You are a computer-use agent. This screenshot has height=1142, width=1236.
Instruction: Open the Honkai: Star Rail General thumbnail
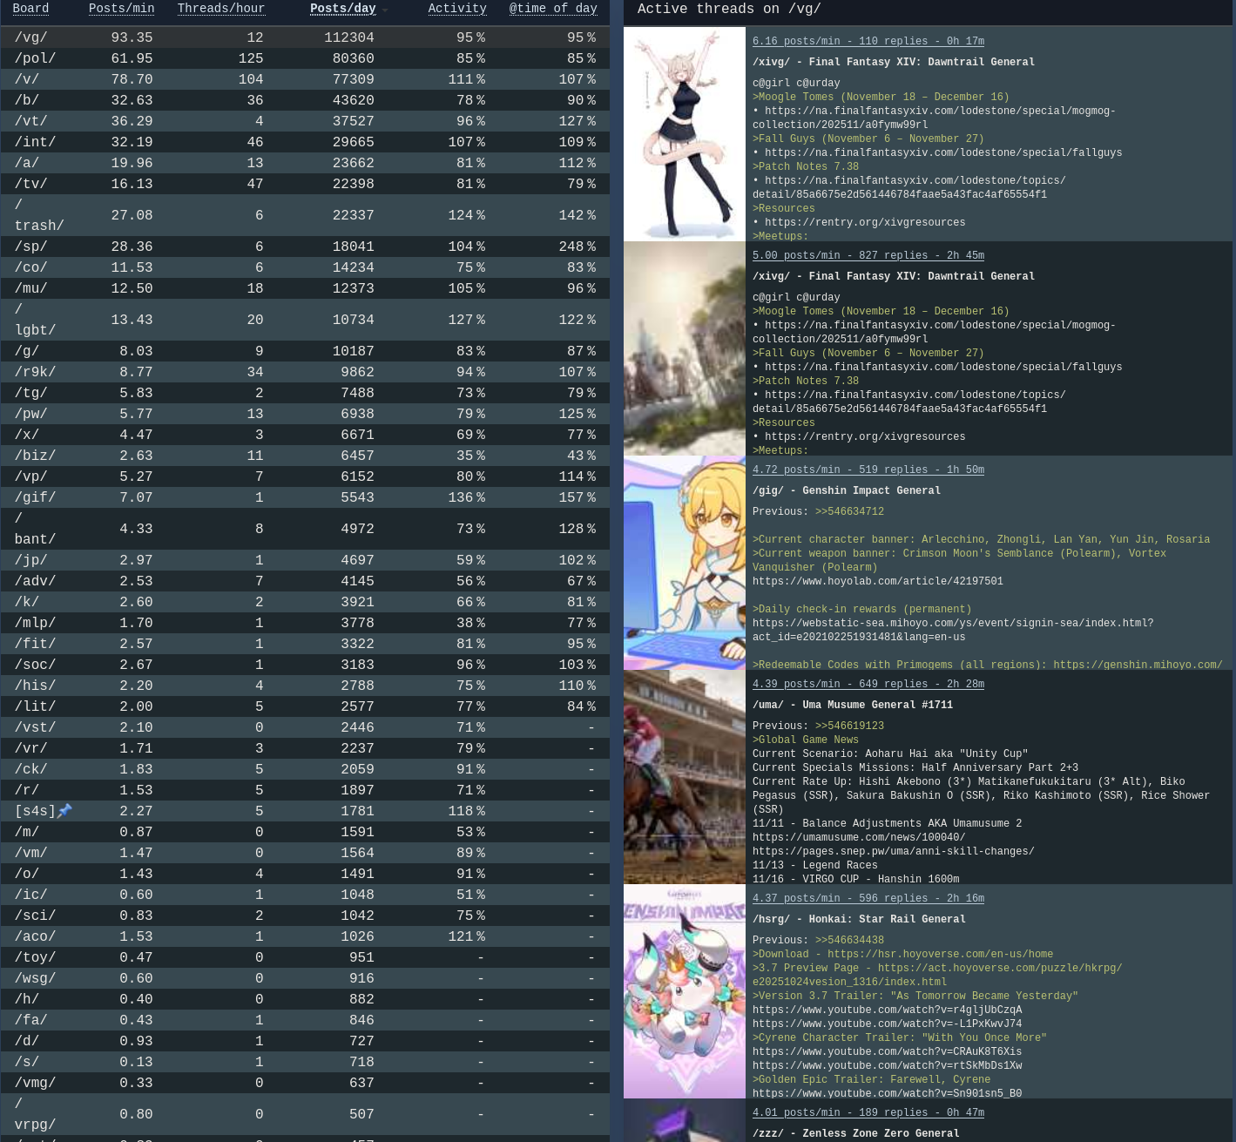(685, 991)
